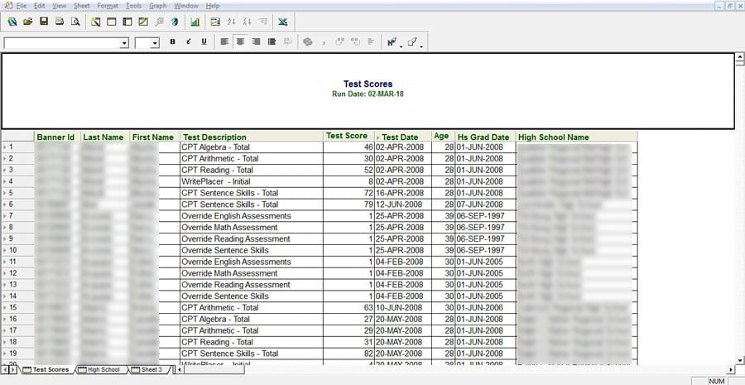Click the Banner Id column header
This screenshot has height=385, width=745.
click(x=55, y=137)
